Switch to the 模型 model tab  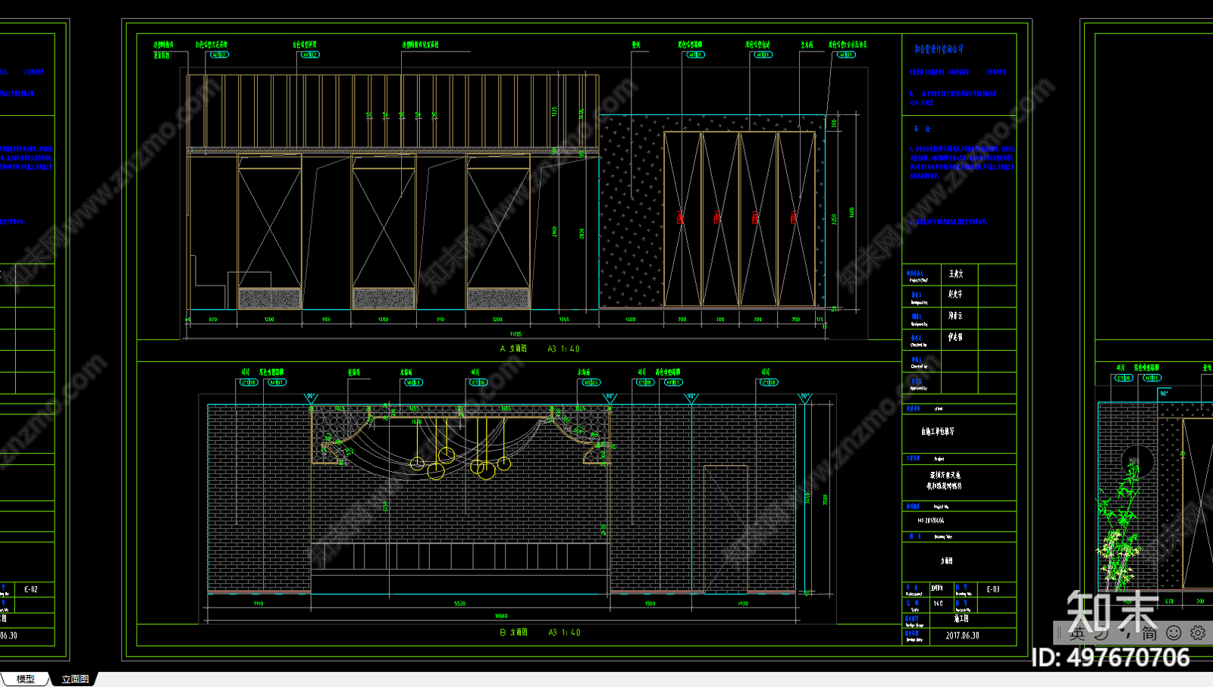[25, 679]
